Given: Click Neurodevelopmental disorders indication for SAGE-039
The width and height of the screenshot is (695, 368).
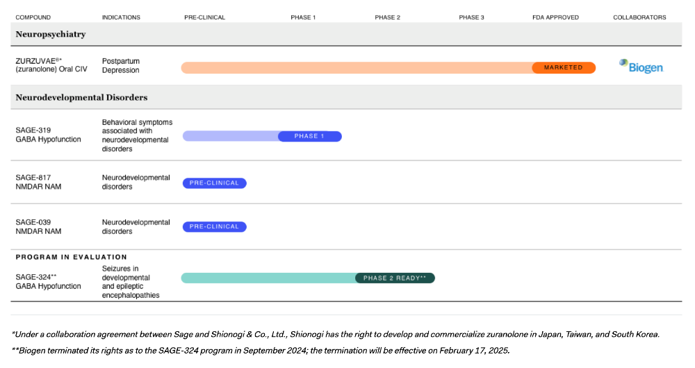Looking at the screenshot, I should [x=136, y=227].
